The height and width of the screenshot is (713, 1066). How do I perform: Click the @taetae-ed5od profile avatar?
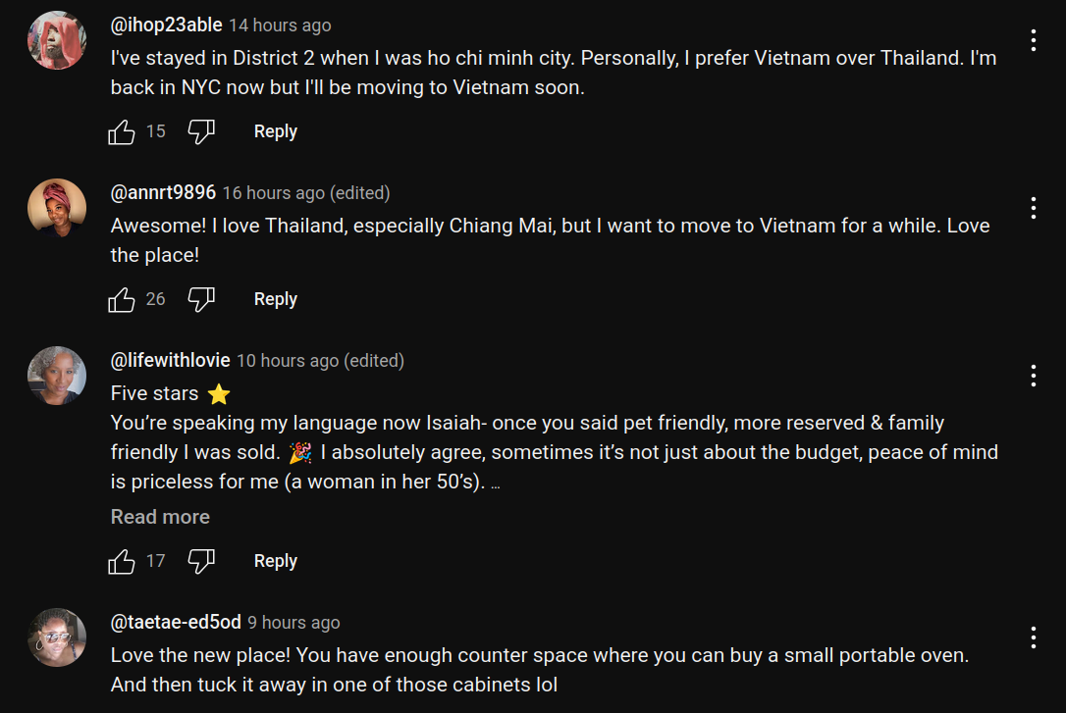point(57,637)
